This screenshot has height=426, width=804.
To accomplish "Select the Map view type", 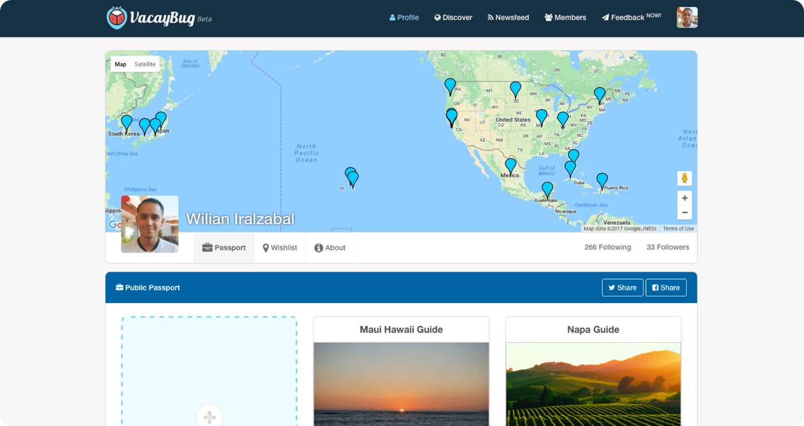I will pos(121,64).
